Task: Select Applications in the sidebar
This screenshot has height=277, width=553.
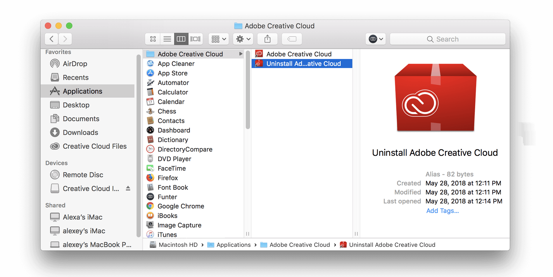Action: point(88,91)
